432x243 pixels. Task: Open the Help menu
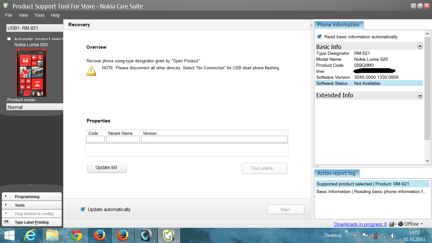[55, 15]
